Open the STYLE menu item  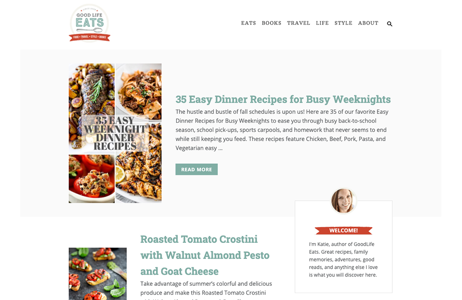coord(343,23)
